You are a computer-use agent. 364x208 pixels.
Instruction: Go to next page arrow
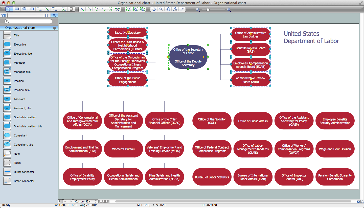click(71, 201)
